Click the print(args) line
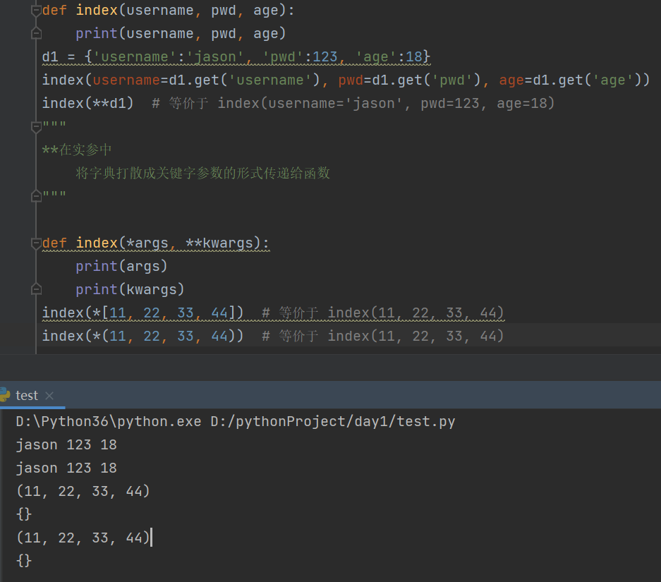Screen dimensions: 661x582 (x=121, y=267)
